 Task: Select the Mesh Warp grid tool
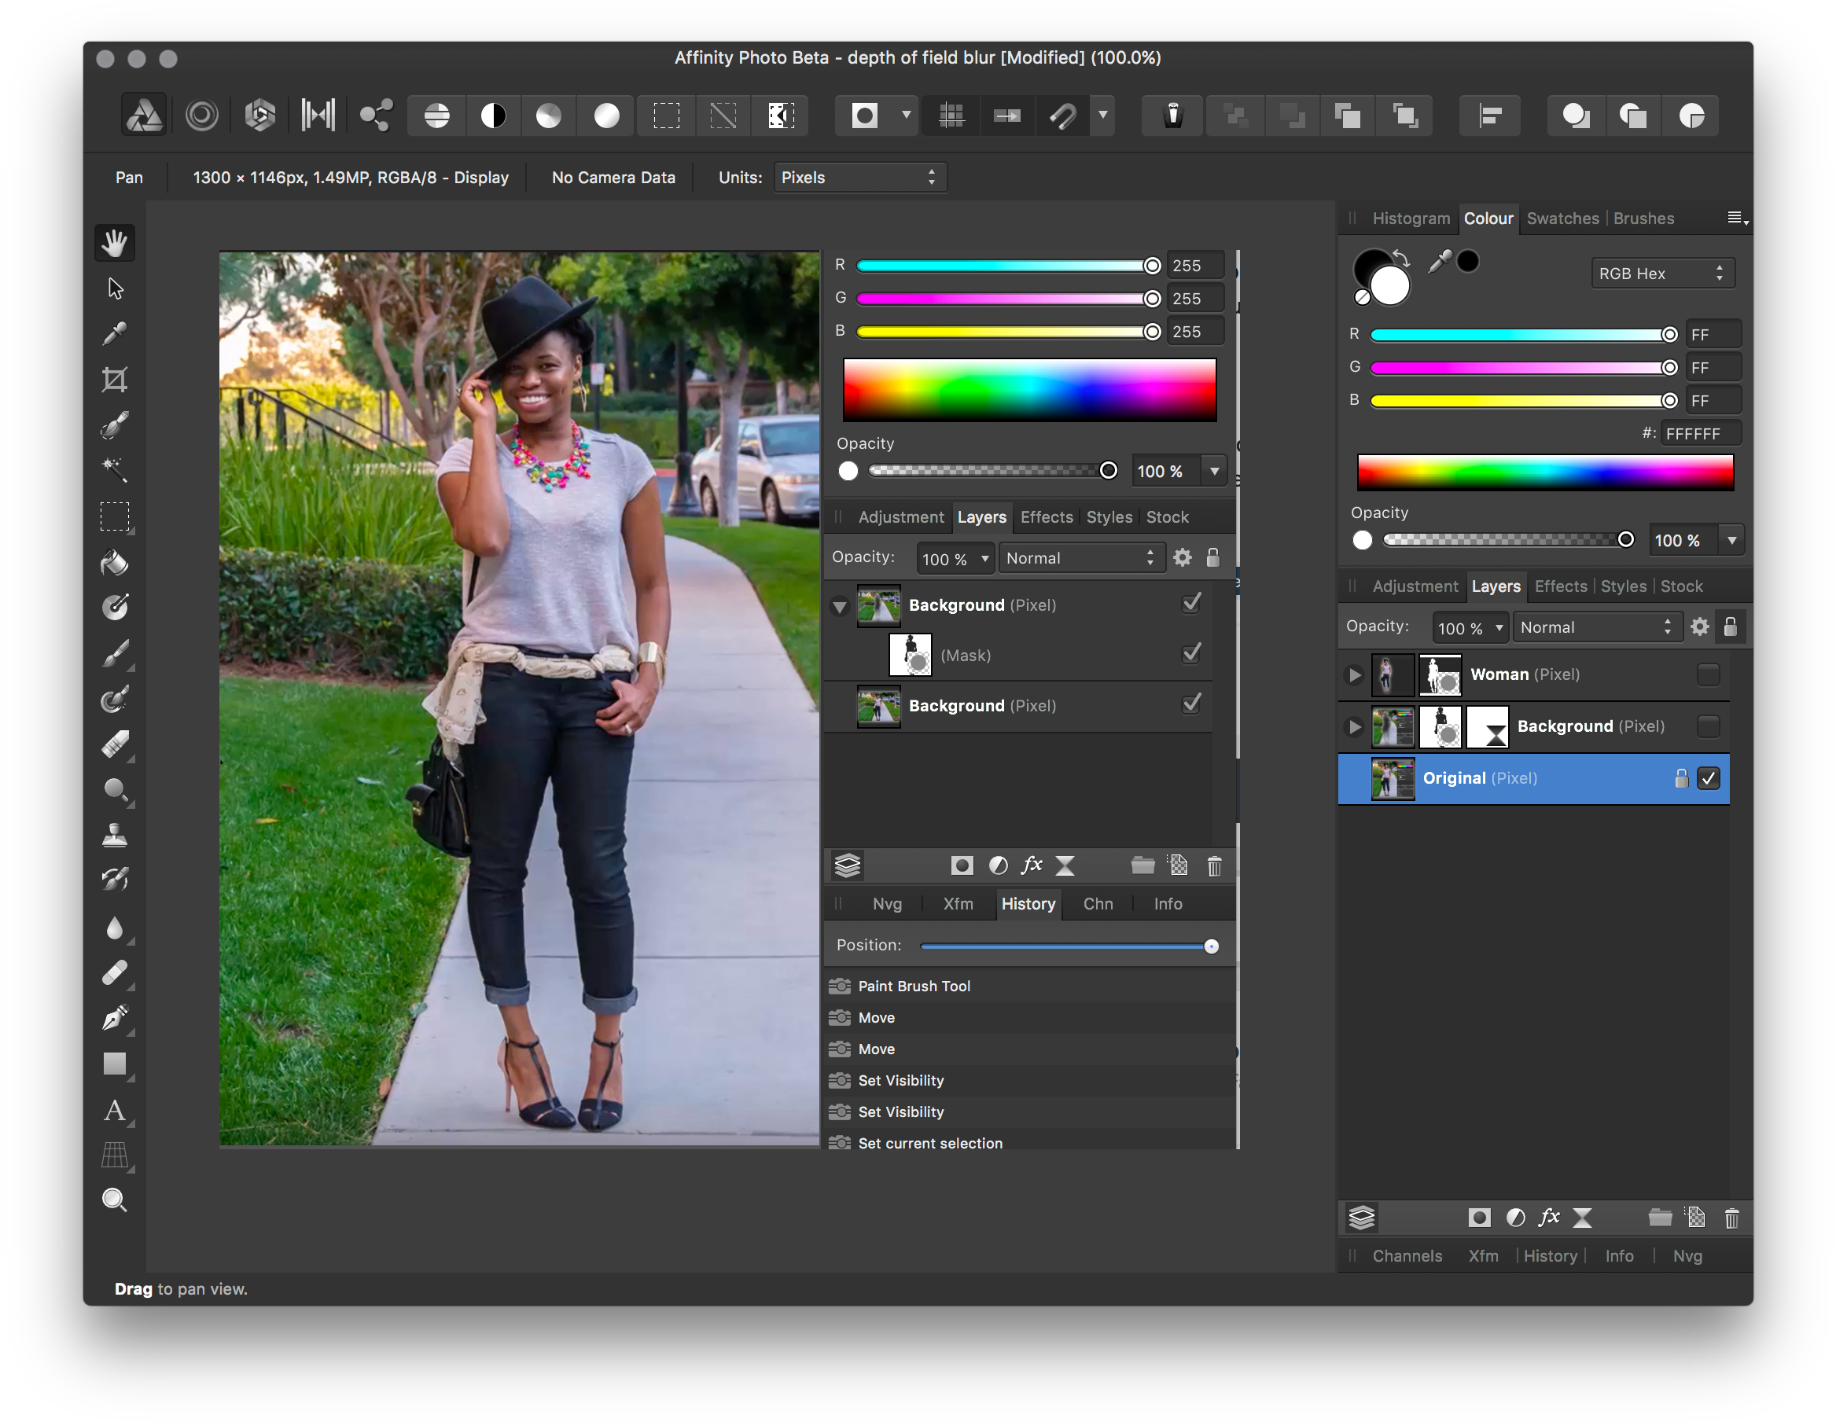[x=115, y=1156]
